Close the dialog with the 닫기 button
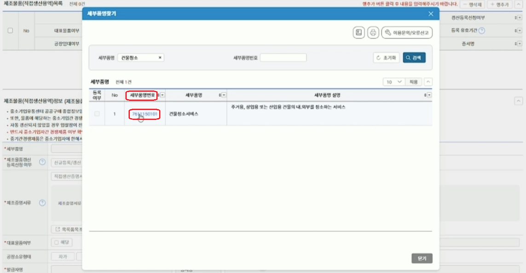Image resolution: width=526 pixels, height=273 pixels. tap(422, 258)
